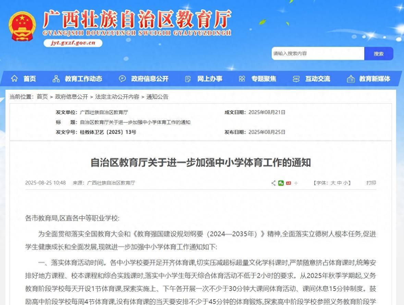This screenshot has height=305, width=404.
Task: Set font size to 中 (medium)
Action: [339, 183]
